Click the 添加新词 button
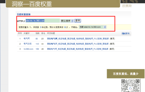The width and height of the screenshot is (145, 92). (125, 33)
